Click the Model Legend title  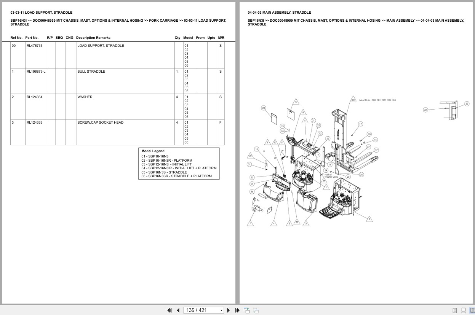coord(153,151)
